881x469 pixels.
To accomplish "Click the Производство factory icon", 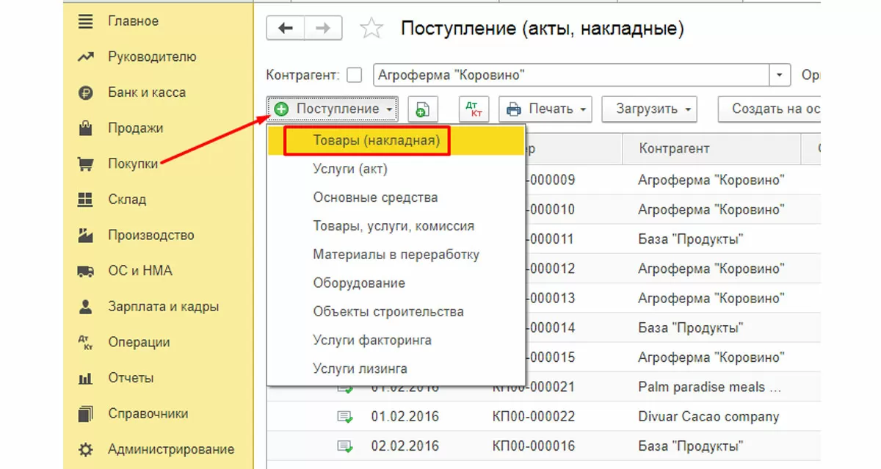I will coord(86,236).
